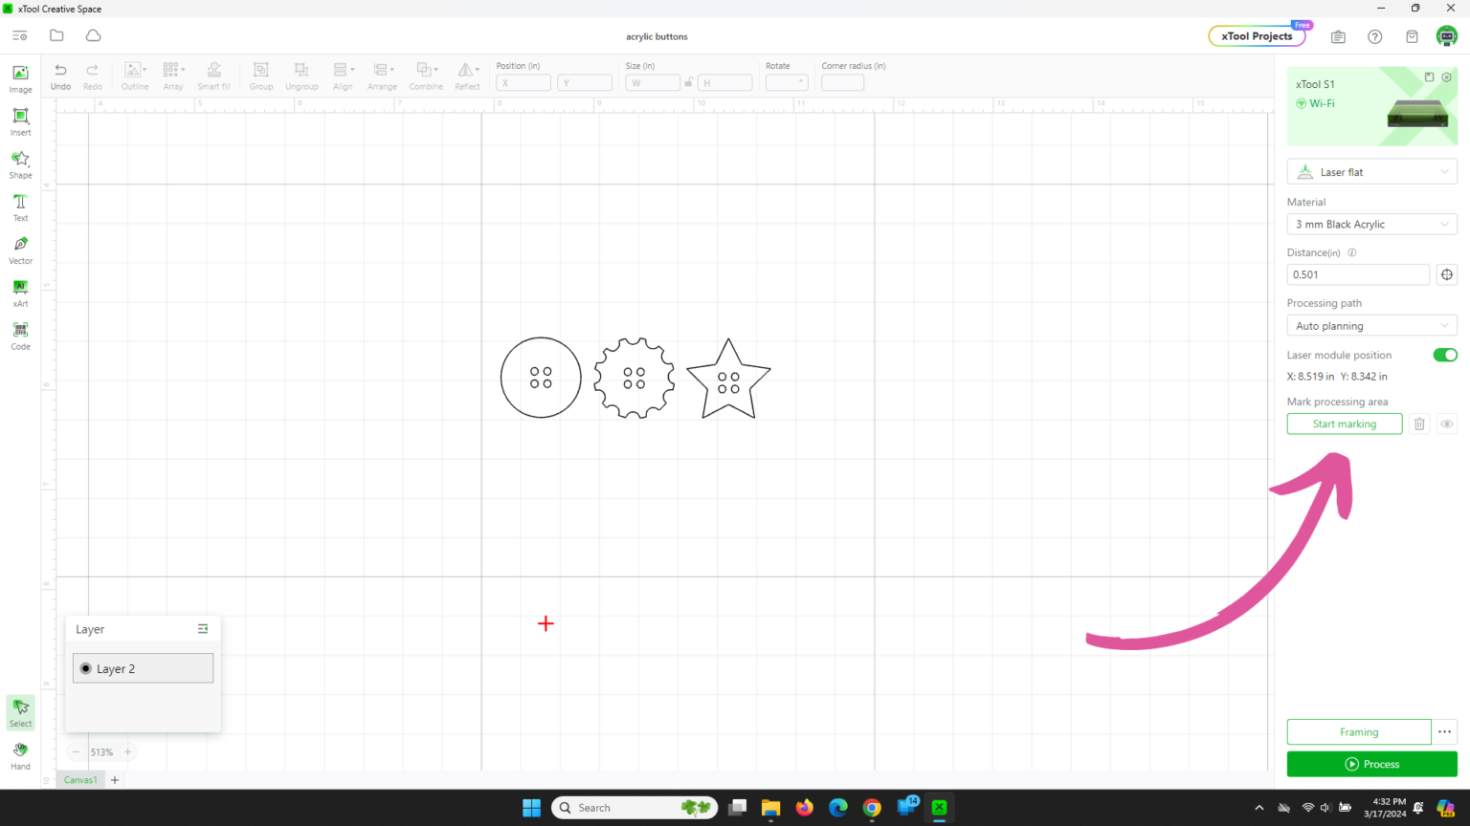Image resolution: width=1470 pixels, height=826 pixels.
Task: Select the Layer 2 radio dot
Action: [86, 668]
